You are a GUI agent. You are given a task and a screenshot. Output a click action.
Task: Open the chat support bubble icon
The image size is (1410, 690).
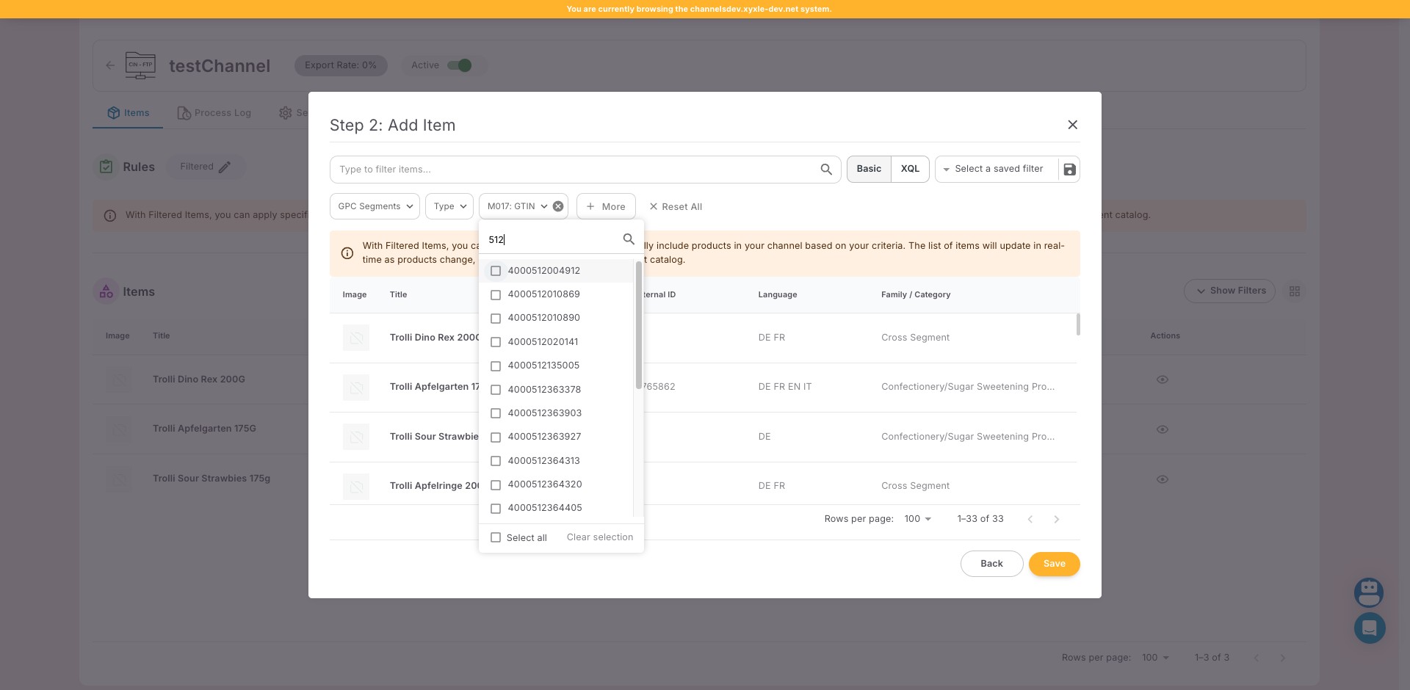click(x=1369, y=628)
